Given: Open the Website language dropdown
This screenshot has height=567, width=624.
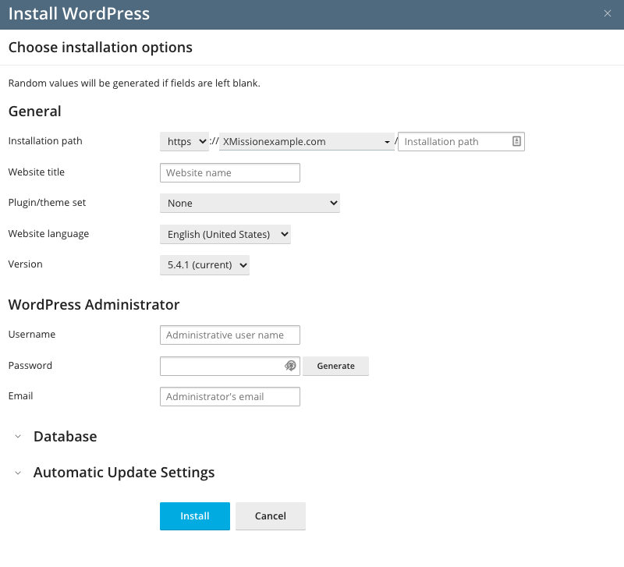Looking at the screenshot, I should (x=225, y=234).
